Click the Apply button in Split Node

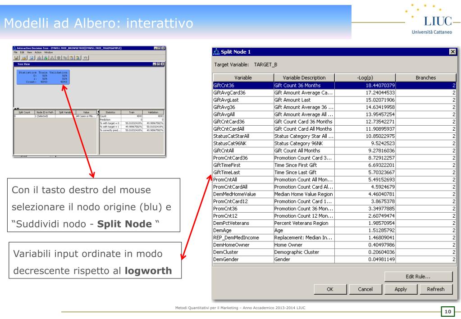pyautogui.click(x=401, y=289)
